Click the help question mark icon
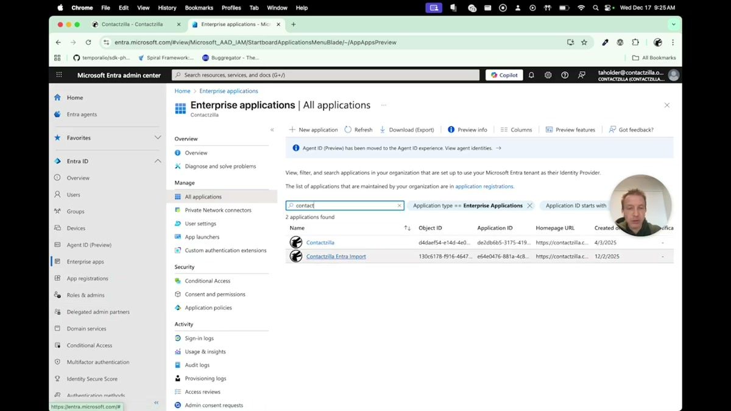Image resolution: width=731 pixels, height=411 pixels. tap(565, 74)
